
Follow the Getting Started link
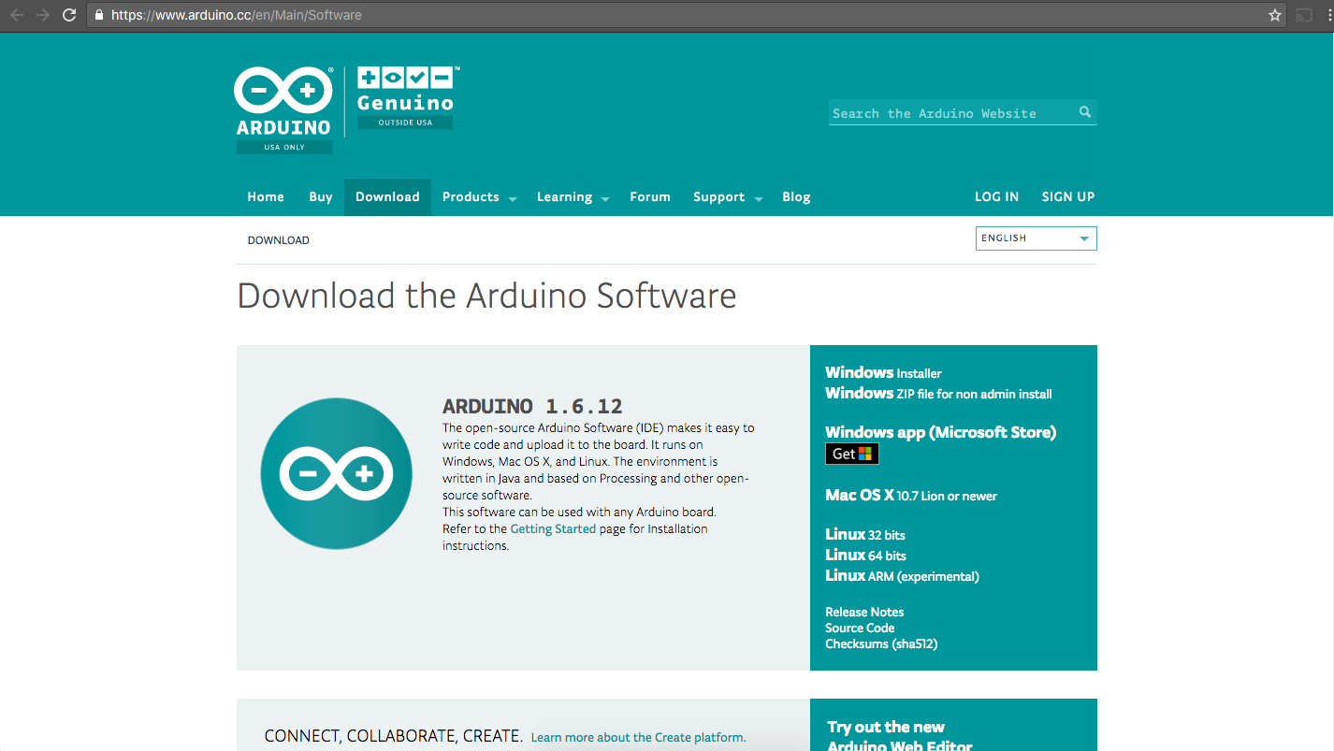(553, 529)
